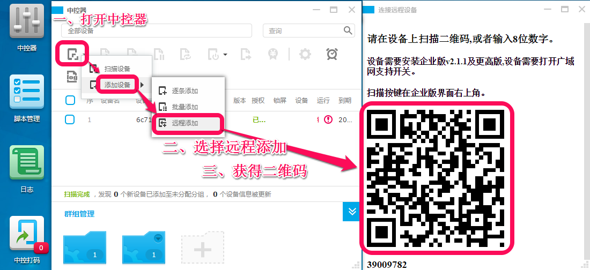This screenshot has width=590, height=270.
Task: Click the 运行 column header
Action: click(323, 100)
